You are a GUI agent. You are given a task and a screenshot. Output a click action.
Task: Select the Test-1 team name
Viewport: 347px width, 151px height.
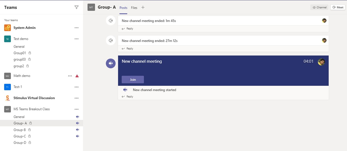[x=18, y=87]
